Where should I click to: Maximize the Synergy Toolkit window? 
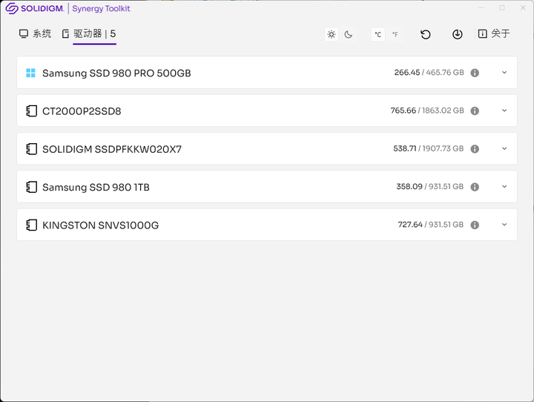coord(502,8)
